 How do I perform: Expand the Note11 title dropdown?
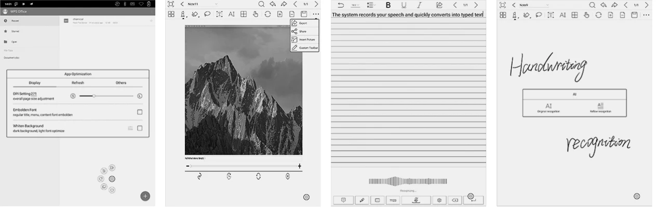(216, 4)
